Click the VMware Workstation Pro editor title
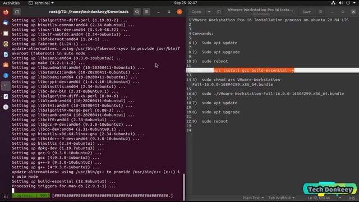Screen dimensions: 359x202 (x=260, y=10)
